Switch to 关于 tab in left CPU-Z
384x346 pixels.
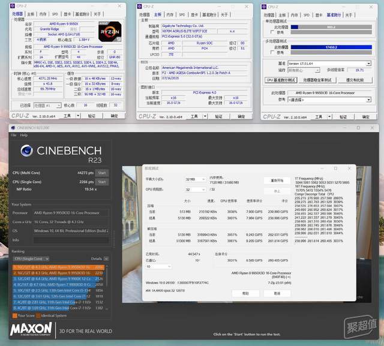(x=97, y=14)
